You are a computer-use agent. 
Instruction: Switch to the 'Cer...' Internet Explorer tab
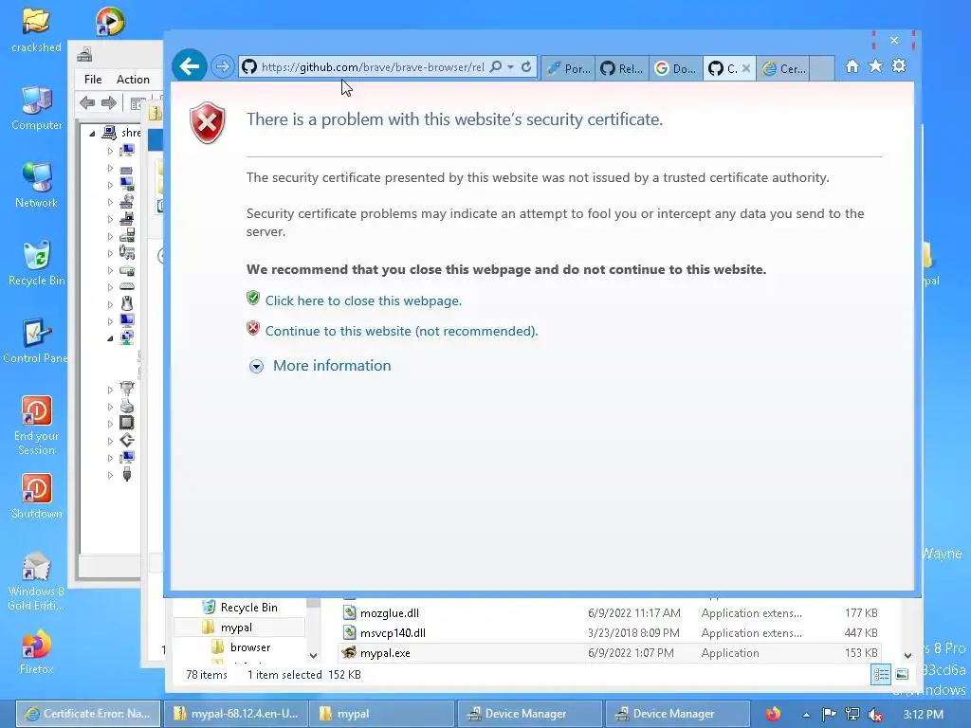coord(784,68)
